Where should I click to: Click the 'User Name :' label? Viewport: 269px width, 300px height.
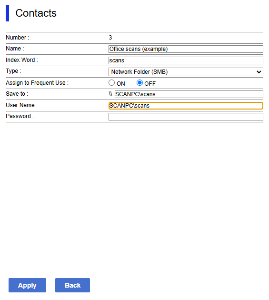click(x=21, y=105)
